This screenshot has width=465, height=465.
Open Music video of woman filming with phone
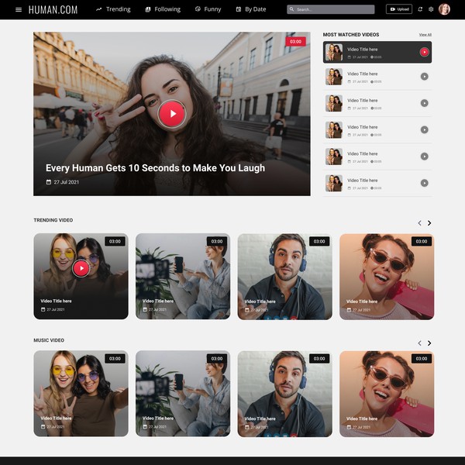pyautogui.click(x=183, y=394)
